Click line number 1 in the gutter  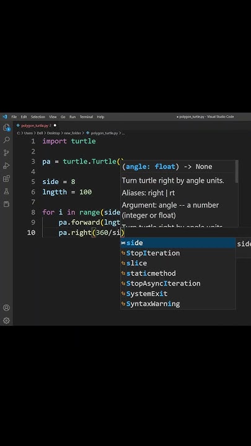[x=33, y=141]
